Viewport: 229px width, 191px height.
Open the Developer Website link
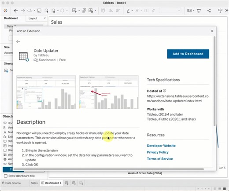click(161, 146)
